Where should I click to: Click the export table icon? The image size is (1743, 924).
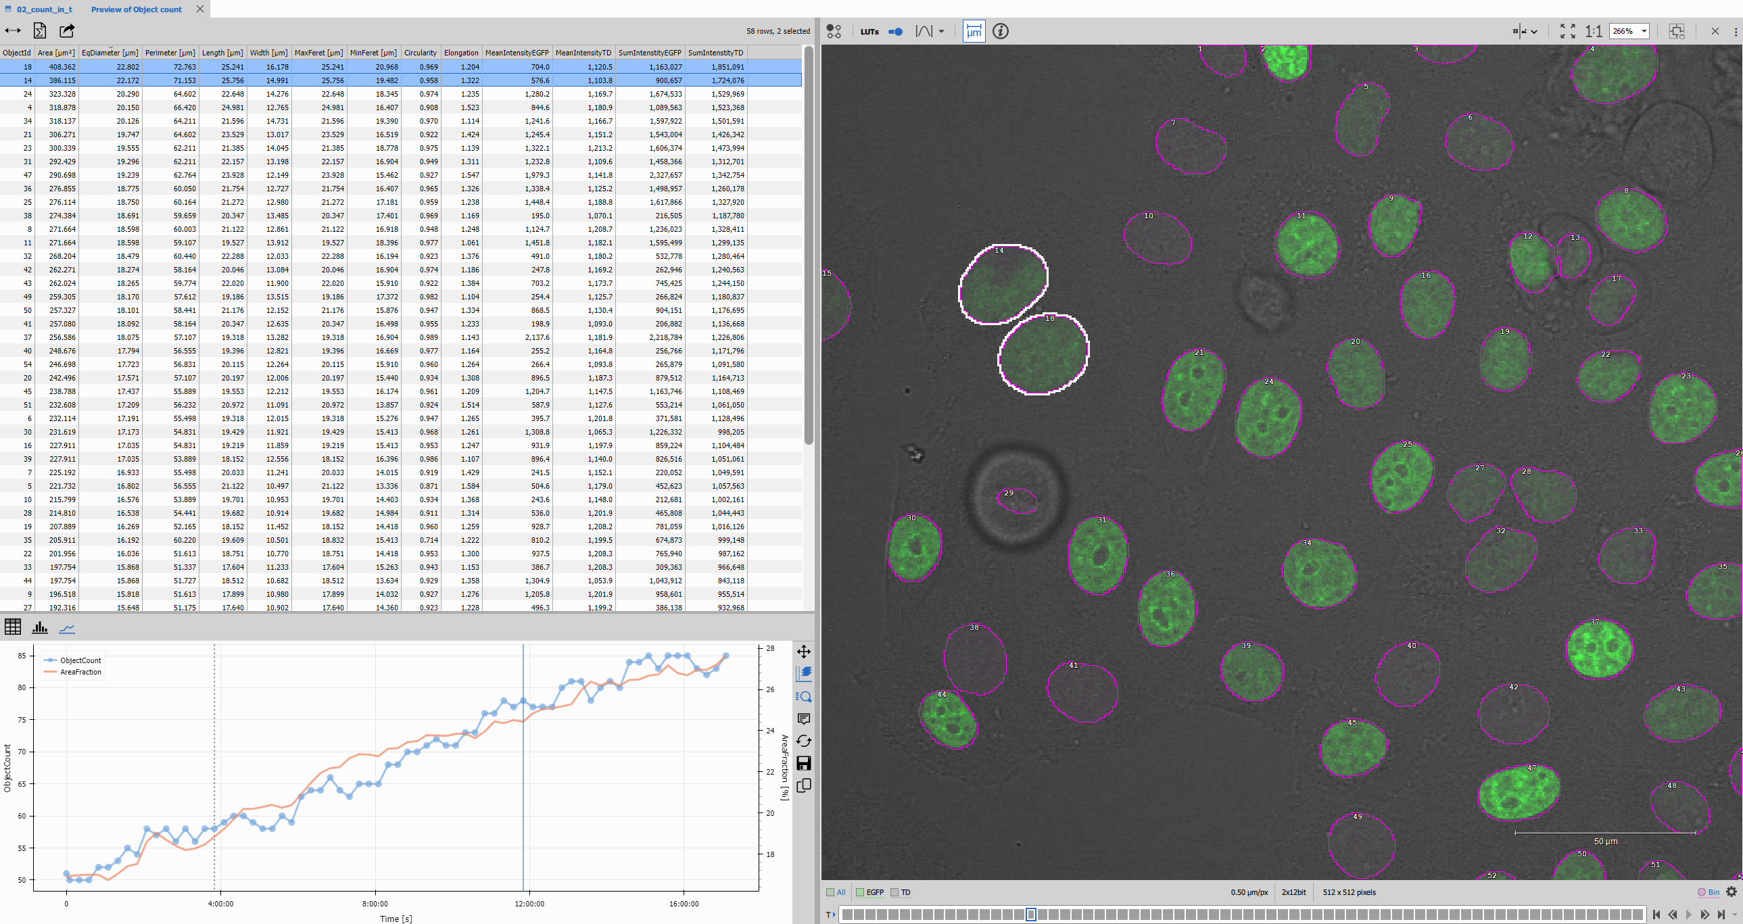click(66, 31)
